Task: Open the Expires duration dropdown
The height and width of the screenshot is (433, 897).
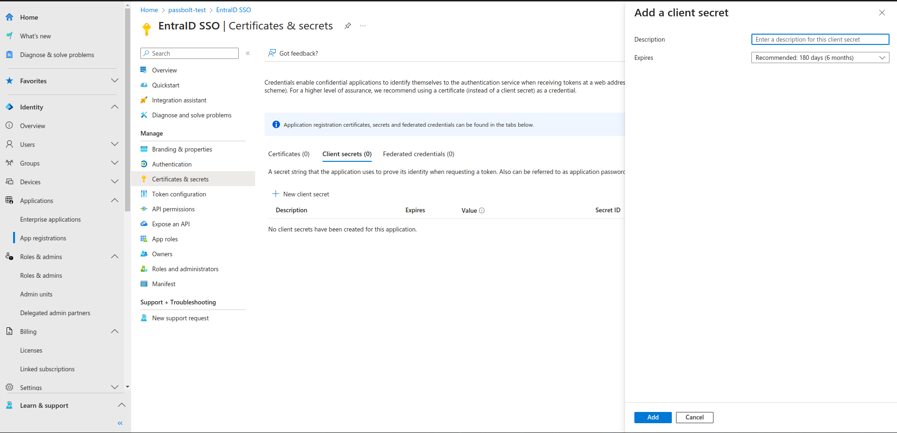Action: pyautogui.click(x=820, y=58)
